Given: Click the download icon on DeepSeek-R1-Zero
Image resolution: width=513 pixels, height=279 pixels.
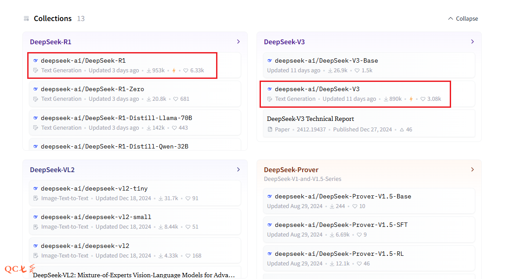Looking at the screenshot, I should (x=149, y=99).
